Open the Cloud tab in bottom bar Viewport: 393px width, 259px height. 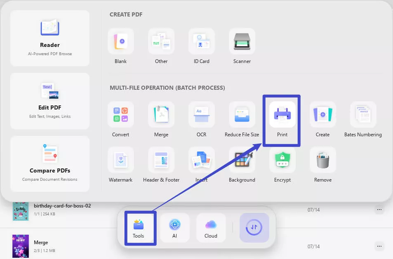pyautogui.click(x=211, y=228)
